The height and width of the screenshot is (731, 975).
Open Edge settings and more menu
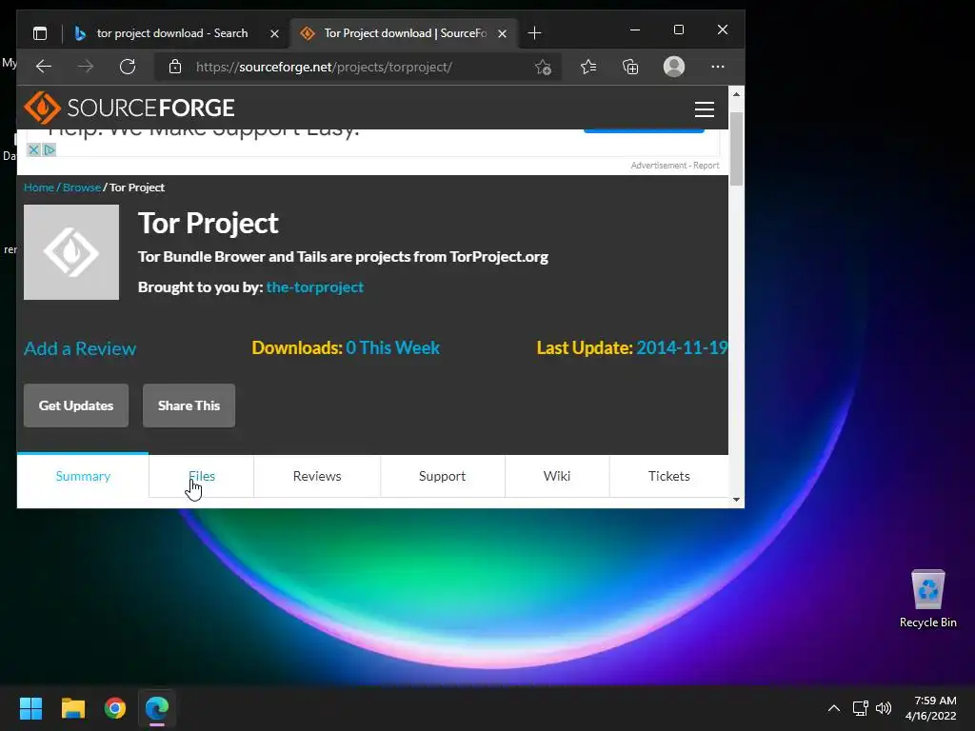tap(718, 67)
